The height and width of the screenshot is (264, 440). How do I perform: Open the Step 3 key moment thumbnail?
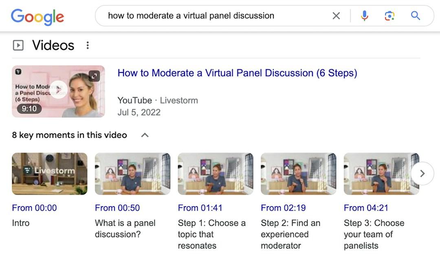pyautogui.click(x=381, y=174)
